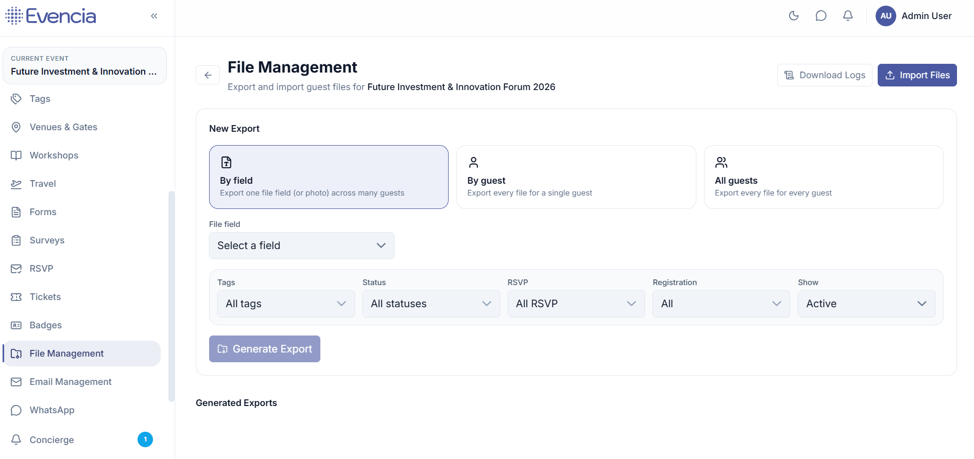Open the All RSVP dropdown
Screen dimensions: 974x459
(576, 304)
